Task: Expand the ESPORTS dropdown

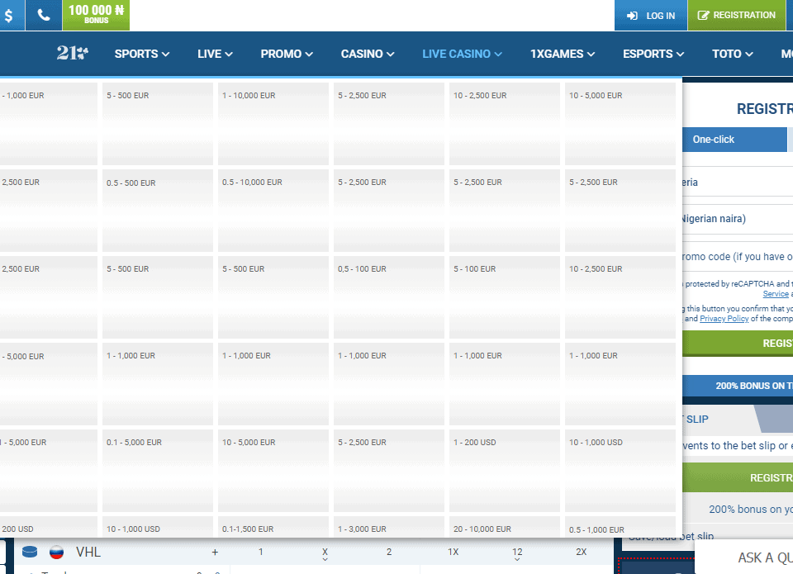Action: coord(653,54)
